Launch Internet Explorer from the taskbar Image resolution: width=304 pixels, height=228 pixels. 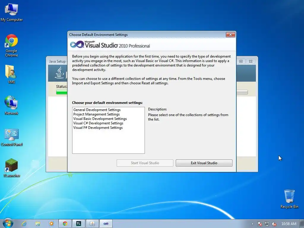coord(24,224)
